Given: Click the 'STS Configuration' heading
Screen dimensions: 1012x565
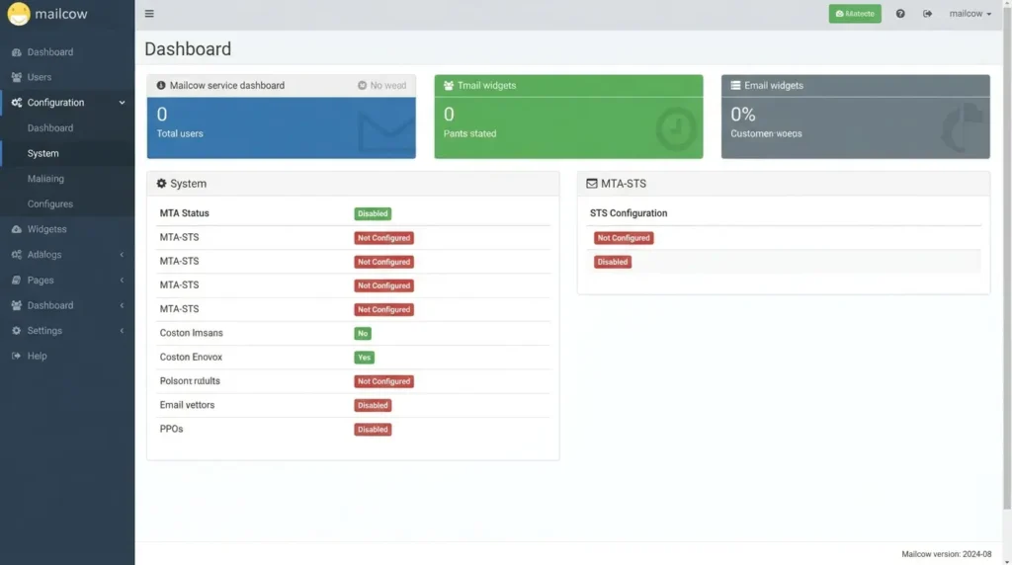Looking at the screenshot, I should 629,213.
